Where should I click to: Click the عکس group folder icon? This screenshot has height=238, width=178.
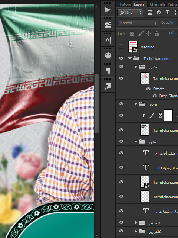coord(142,67)
